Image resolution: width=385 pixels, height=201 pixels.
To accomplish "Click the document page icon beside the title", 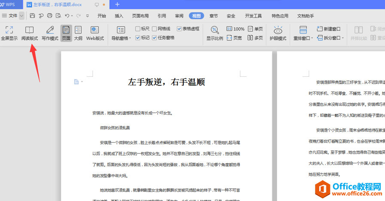I will coord(76,81).
